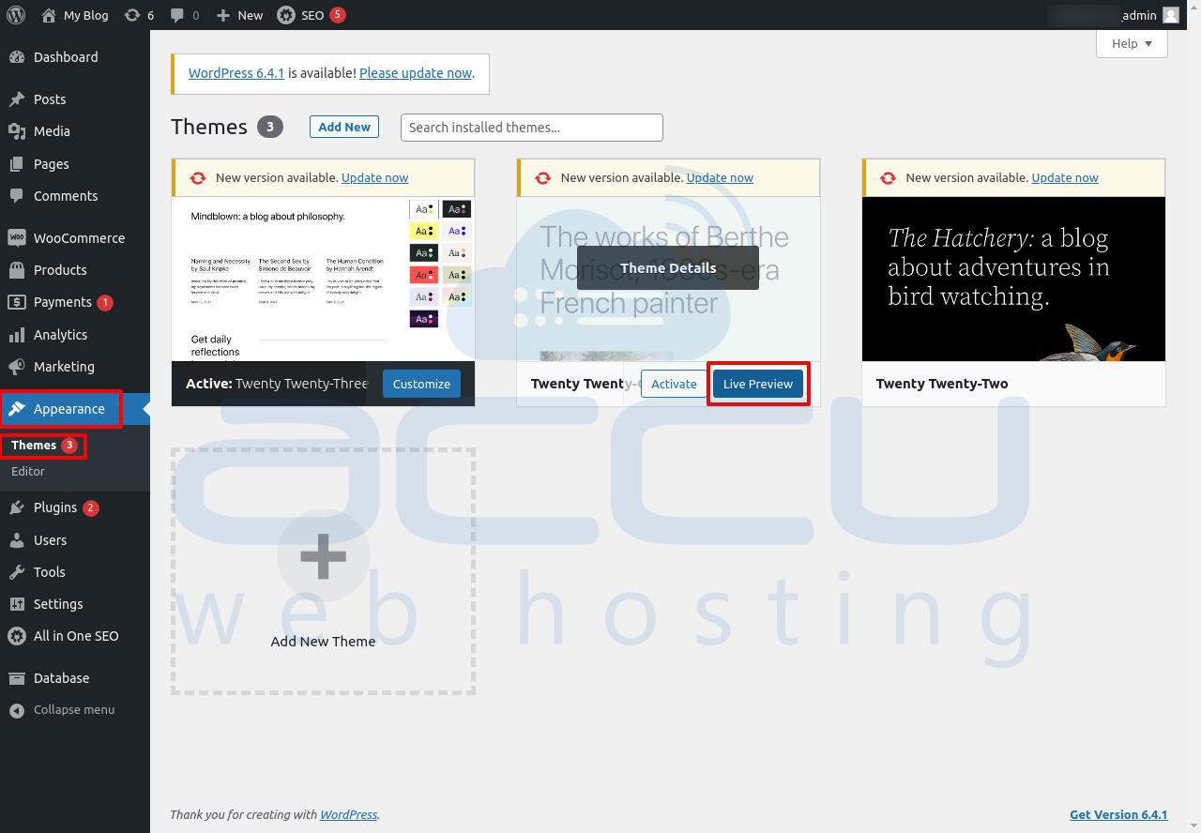Click the admin user avatar
The image size is (1201, 833).
(x=1170, y=15)
